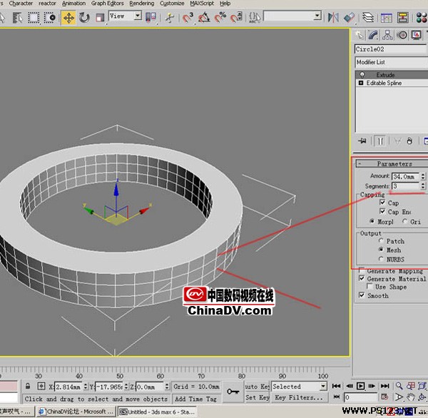
Task: Select the Select and Rotate tool
Action: click(x=84, y=18)
